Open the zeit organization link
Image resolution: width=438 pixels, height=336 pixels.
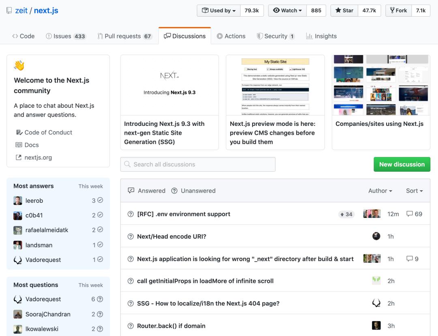click(x=21, y=10)
